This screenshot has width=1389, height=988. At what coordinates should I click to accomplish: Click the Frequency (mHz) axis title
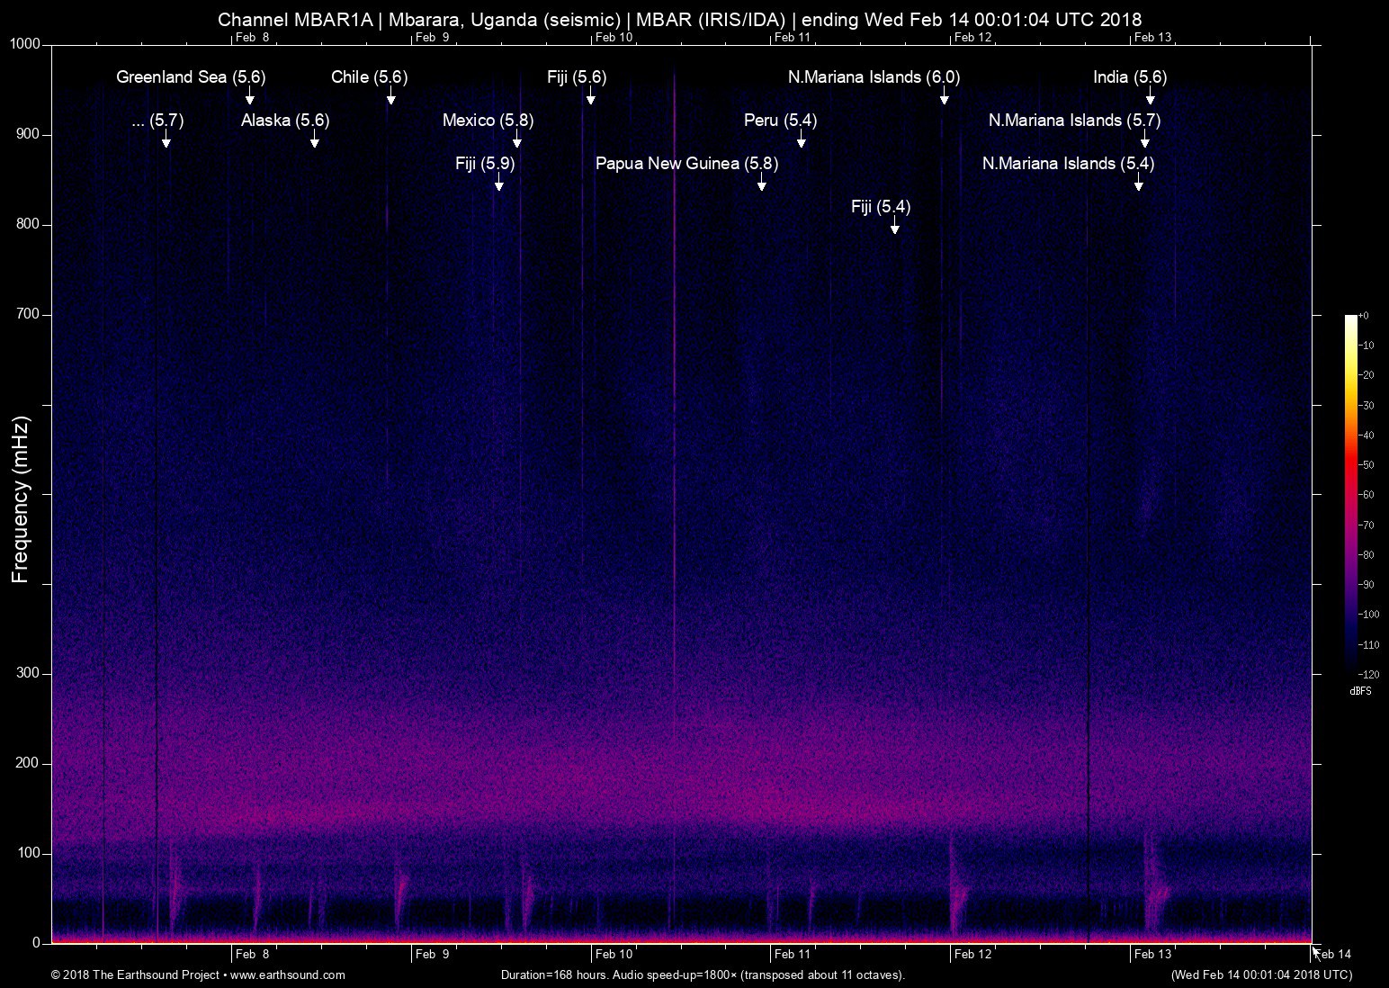[x=21, y=499]
